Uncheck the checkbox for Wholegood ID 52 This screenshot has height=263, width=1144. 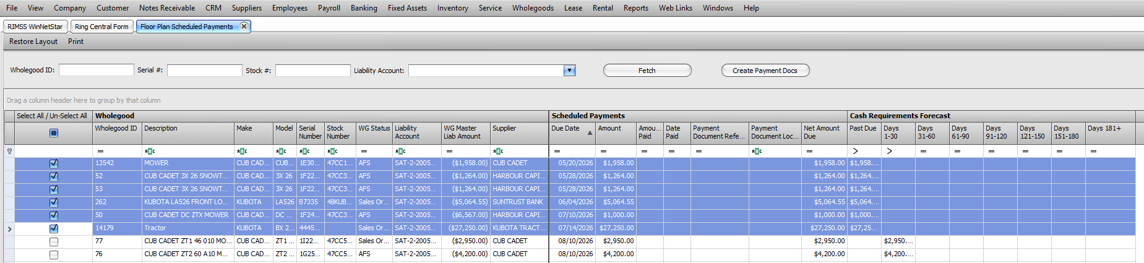tap(54, 176)
